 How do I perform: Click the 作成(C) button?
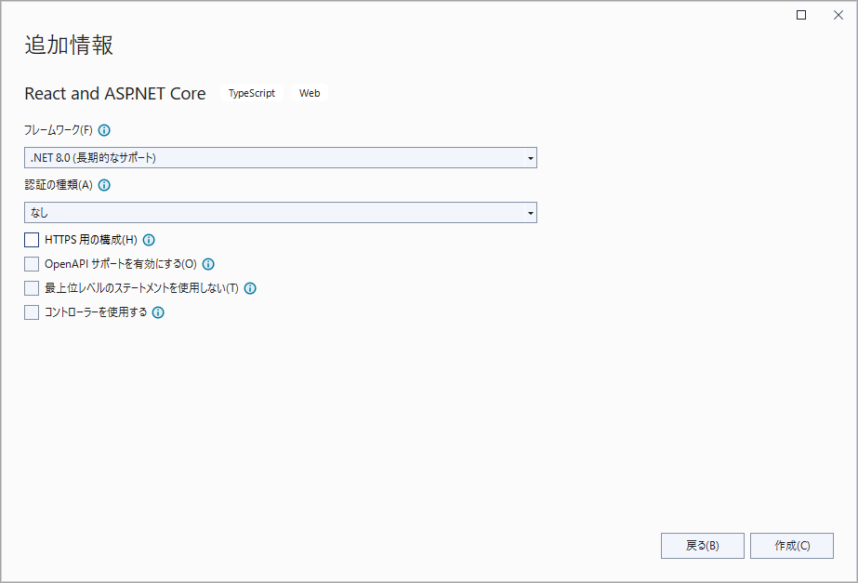pos(792,546)
